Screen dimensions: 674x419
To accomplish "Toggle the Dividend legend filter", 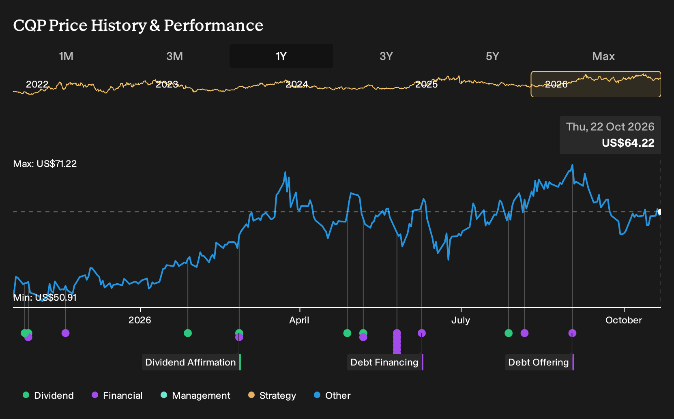I will click(48, 395).
